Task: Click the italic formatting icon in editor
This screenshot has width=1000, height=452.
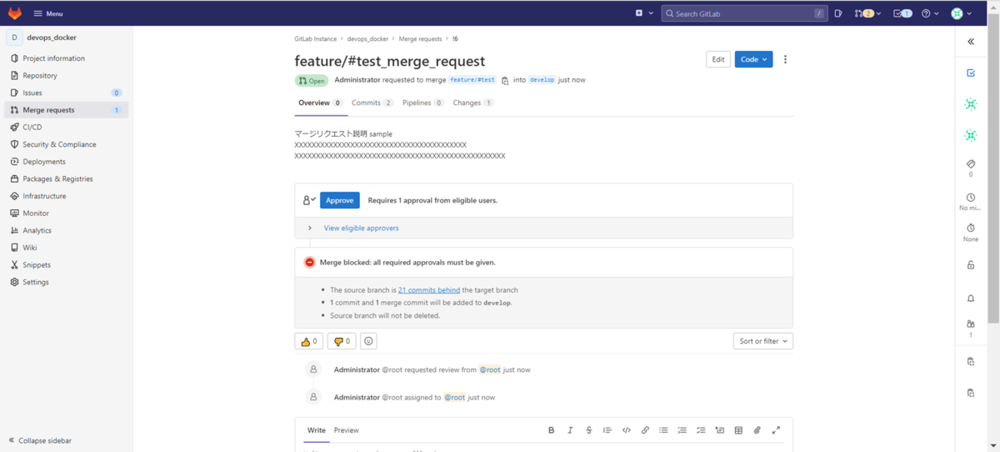Action: 570,430
